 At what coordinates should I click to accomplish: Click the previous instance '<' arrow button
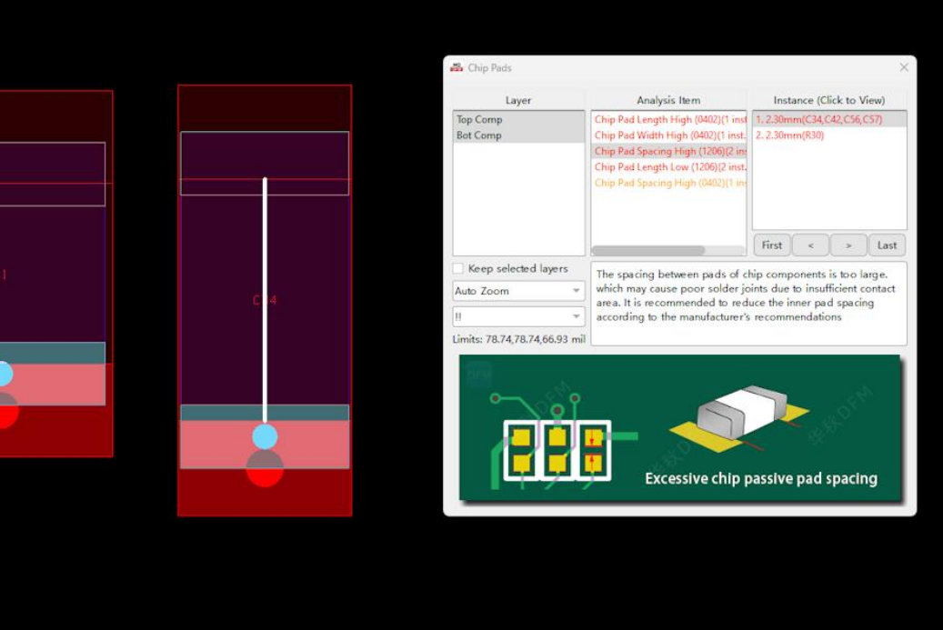pyautogui.click(x=810, y=245)
